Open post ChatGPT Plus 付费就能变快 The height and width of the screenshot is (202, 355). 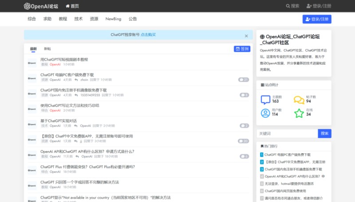(87, 167)
